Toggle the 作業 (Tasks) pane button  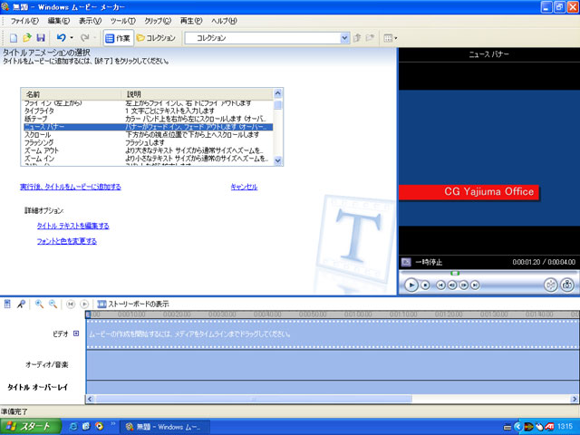[117, 38]
